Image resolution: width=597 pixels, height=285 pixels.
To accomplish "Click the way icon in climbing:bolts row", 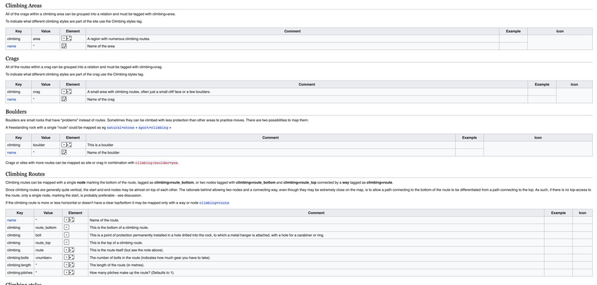I will click(72, 258).
